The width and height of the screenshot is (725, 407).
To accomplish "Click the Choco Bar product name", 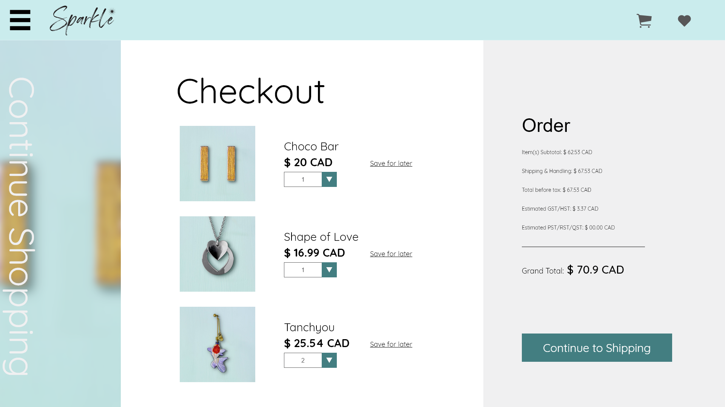I will point(311,147).
